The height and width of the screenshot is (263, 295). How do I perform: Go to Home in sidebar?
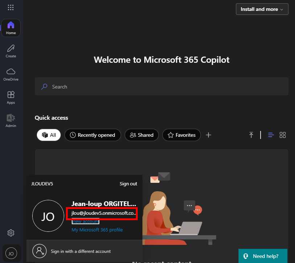pyautogui.click(x=11, y=28)
